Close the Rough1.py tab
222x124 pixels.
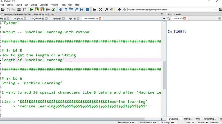click(x=25, y=18)
